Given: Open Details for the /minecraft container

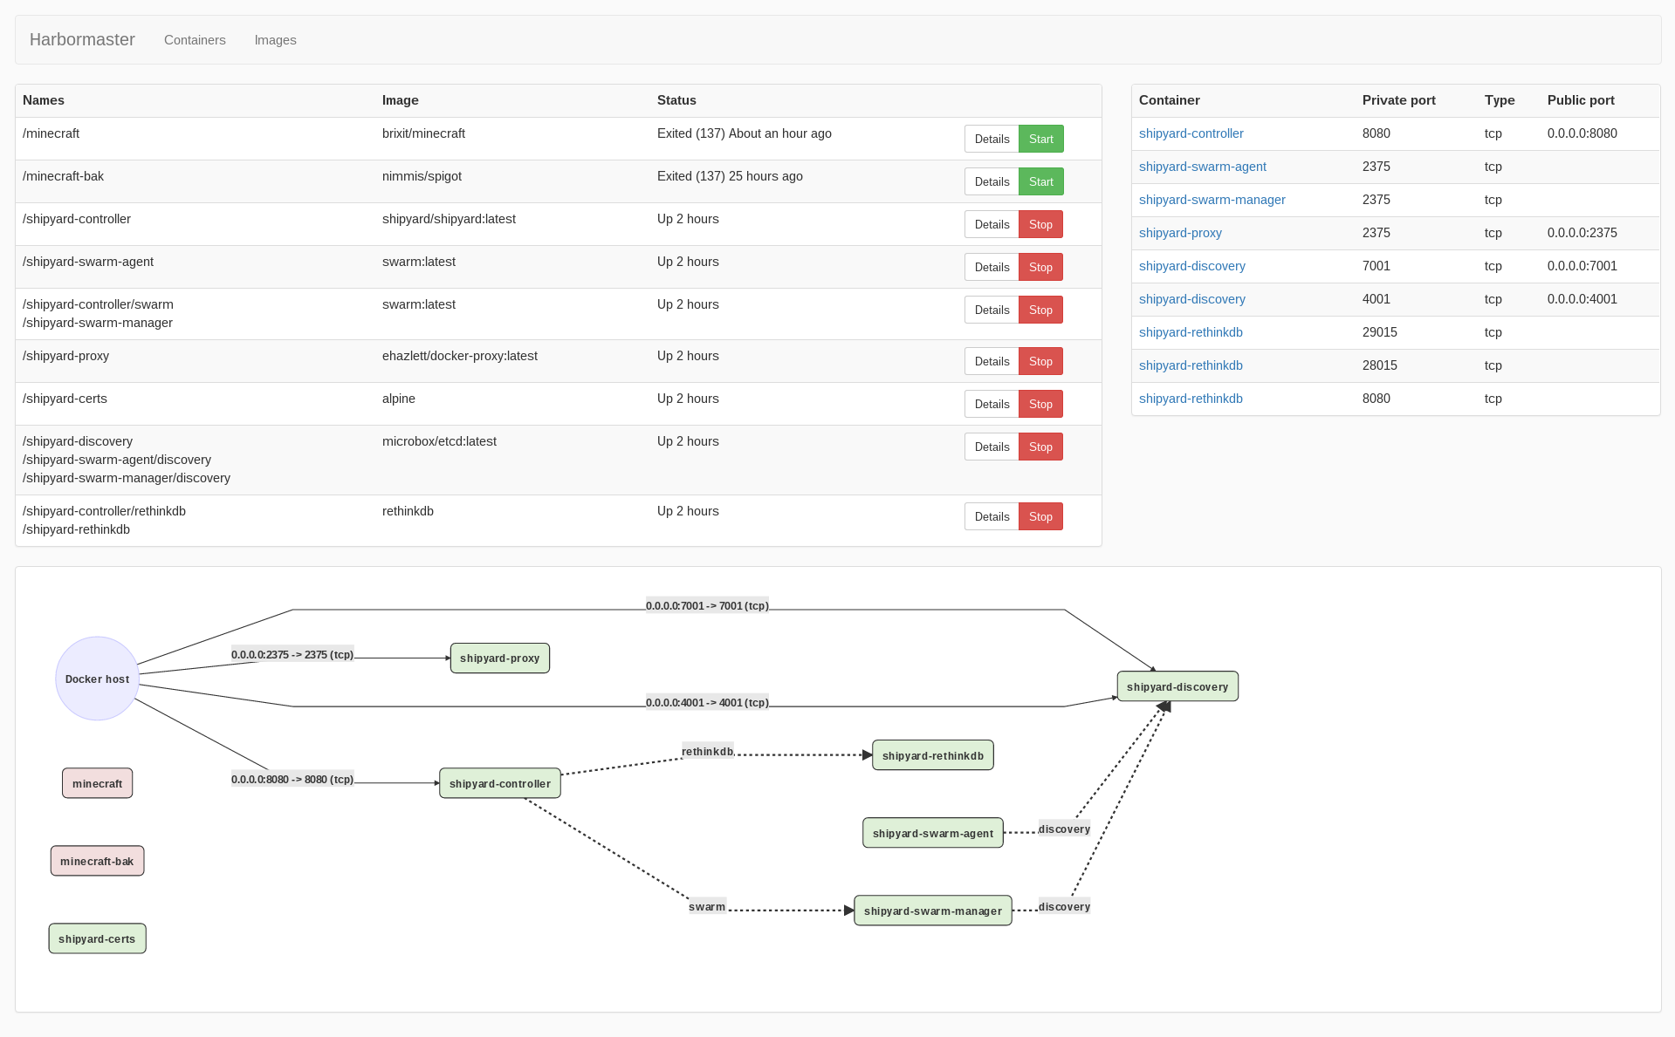Looking at the screenshot, I should (991, 138).
